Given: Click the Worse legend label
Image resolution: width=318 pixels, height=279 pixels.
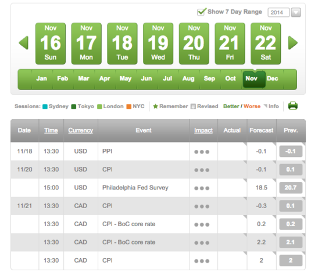Looking at the screenshot, I should pos(252,106).
